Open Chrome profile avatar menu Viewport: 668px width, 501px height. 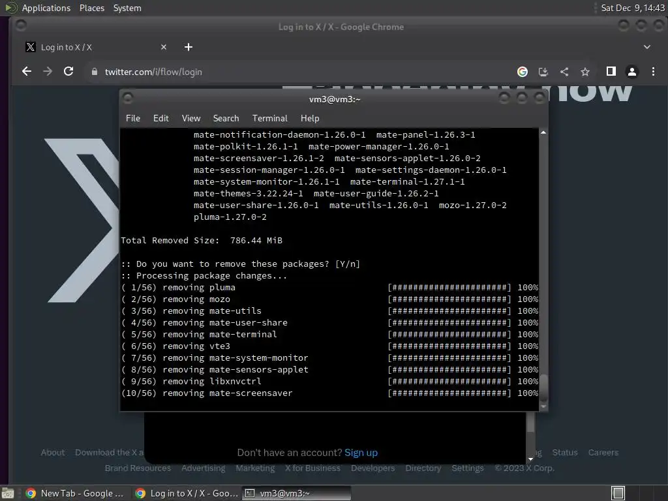point(632,72)
